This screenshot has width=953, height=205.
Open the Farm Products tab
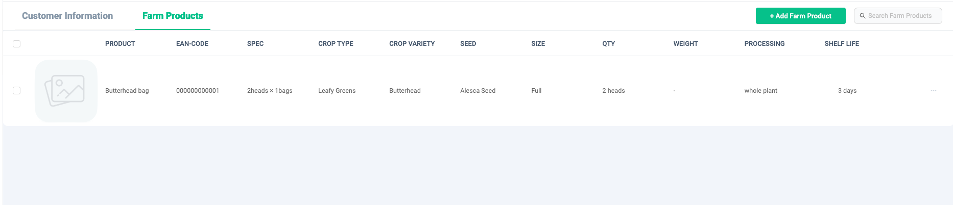pyautogui.click(x=173, y=16)
